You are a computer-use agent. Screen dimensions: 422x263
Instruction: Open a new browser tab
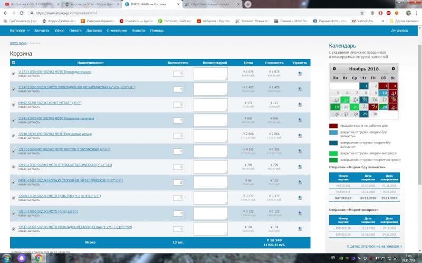248,4
